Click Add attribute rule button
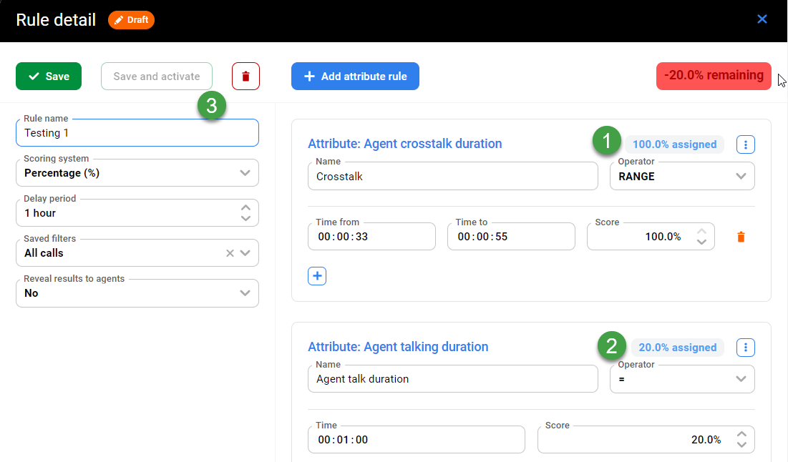 pos(355,77)
